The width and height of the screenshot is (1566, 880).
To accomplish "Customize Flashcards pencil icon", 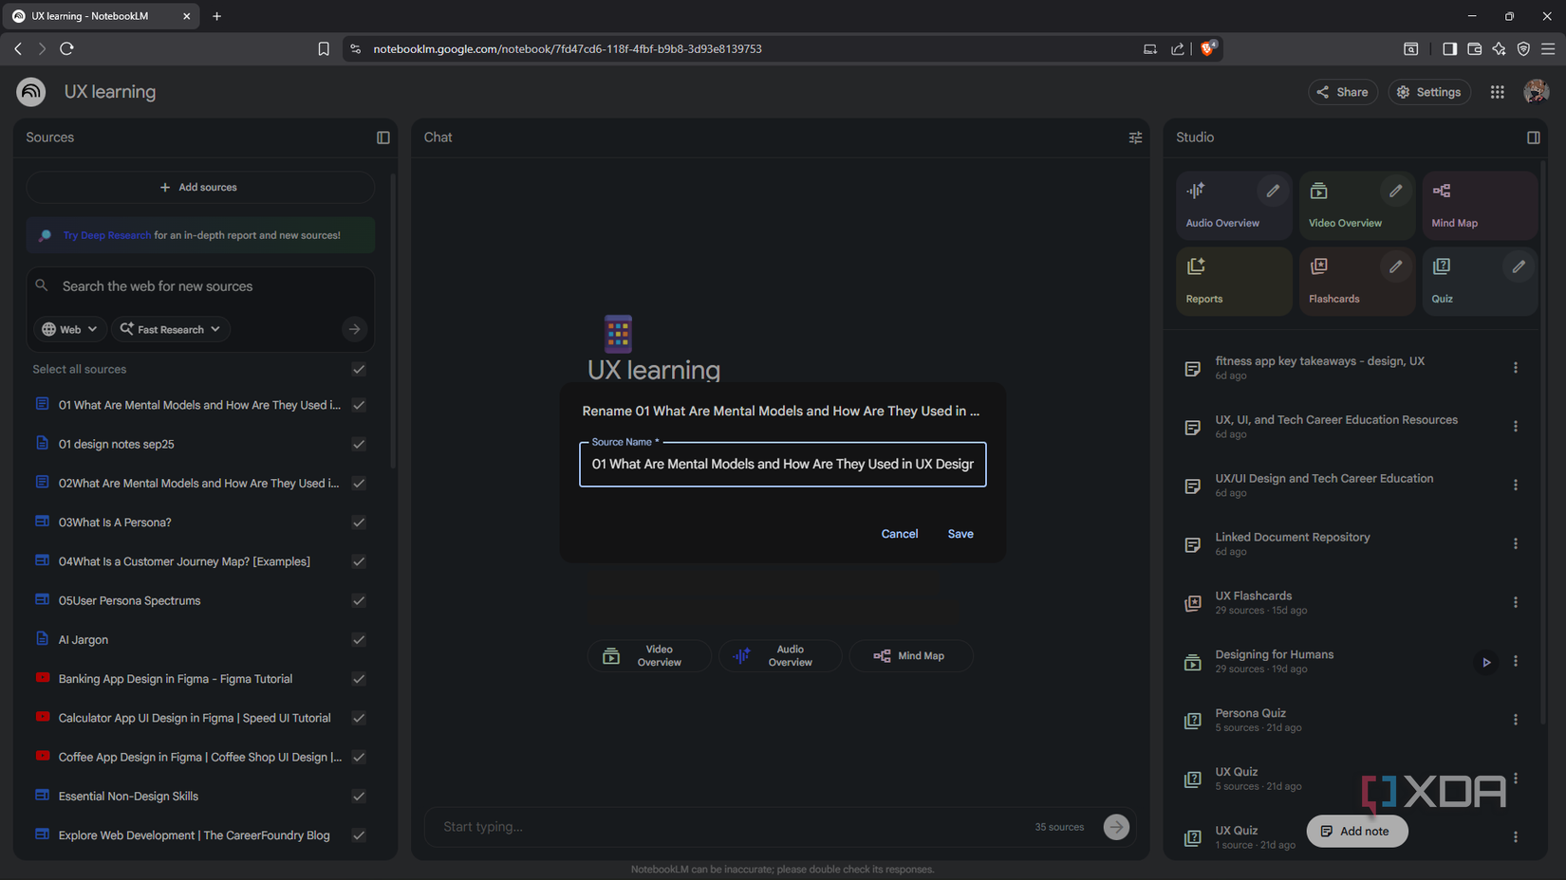I will pyautogui.click(x=1395, y=266).
